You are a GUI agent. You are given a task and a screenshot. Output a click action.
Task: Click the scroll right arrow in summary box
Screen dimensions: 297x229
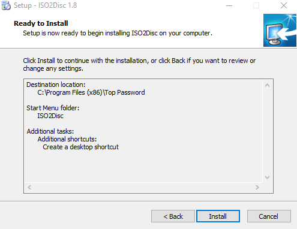257,187
